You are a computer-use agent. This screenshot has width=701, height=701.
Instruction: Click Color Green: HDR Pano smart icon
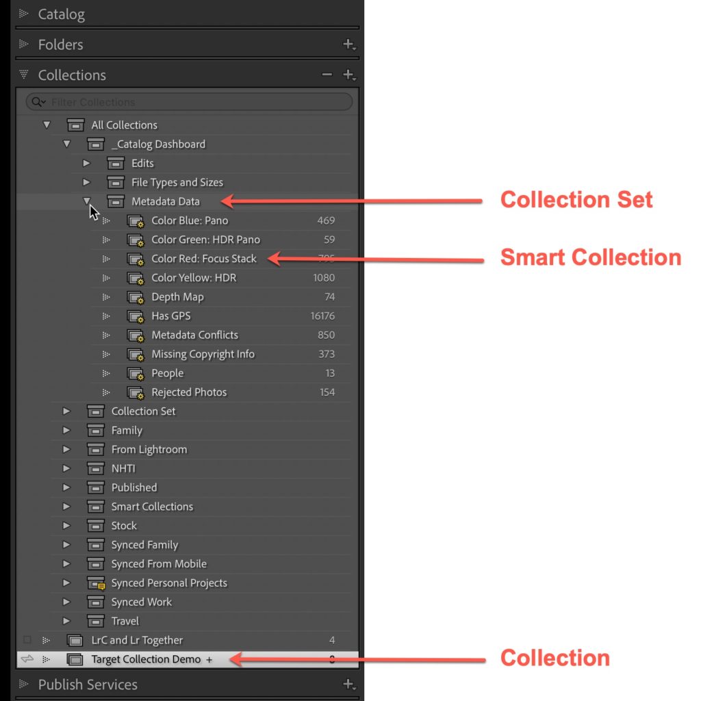pos(136,240)
